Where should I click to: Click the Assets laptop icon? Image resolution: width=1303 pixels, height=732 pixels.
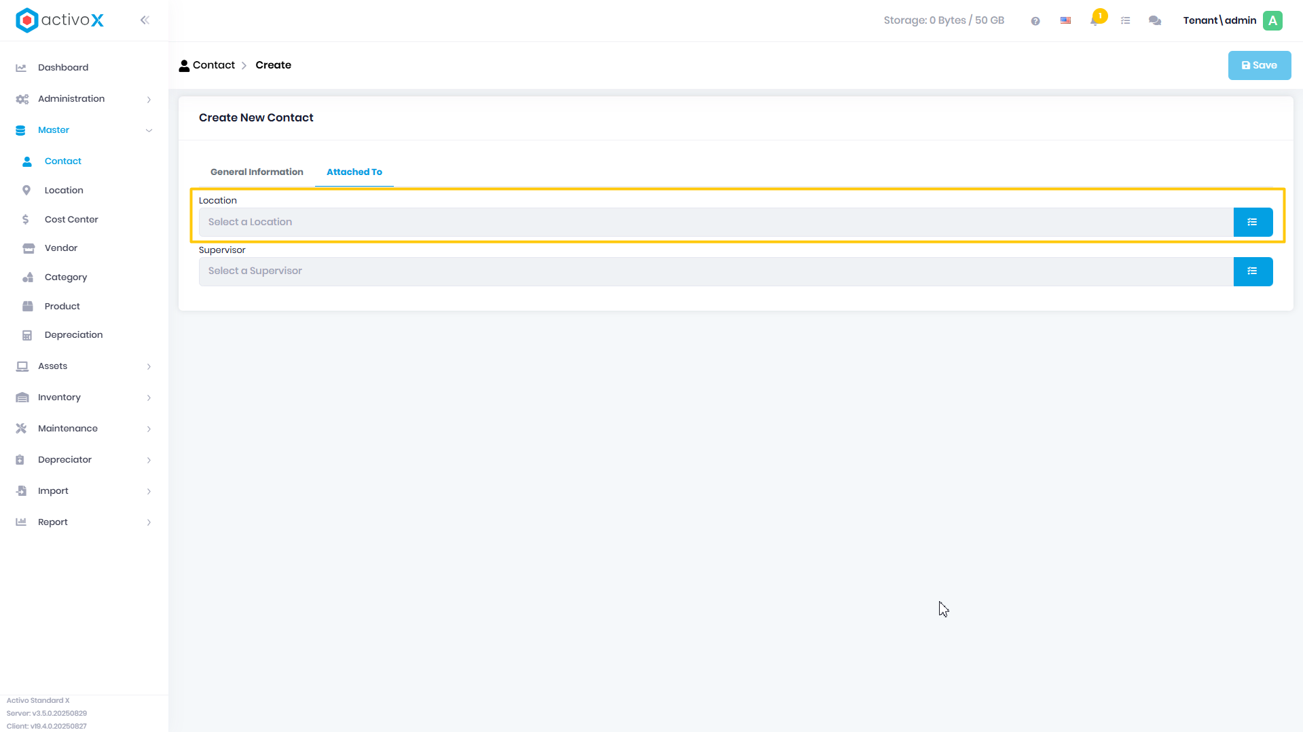tap(22, 366)
